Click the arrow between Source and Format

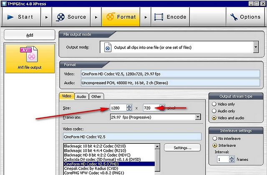pos(96,17)
